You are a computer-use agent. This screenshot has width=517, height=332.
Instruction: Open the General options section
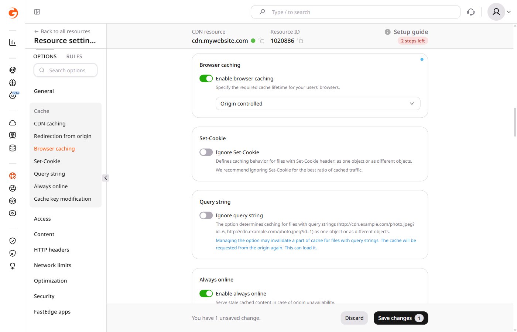click(x=44, y=91)
